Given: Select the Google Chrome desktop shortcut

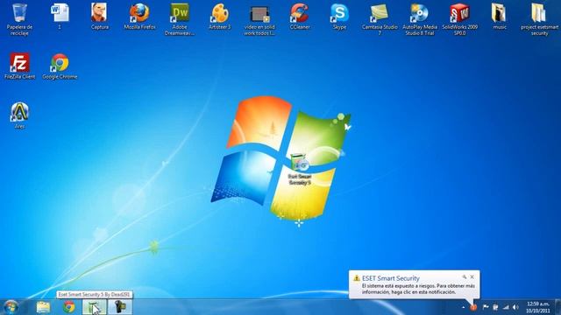Looking at the screenshot, I should [x=60, y=66].
